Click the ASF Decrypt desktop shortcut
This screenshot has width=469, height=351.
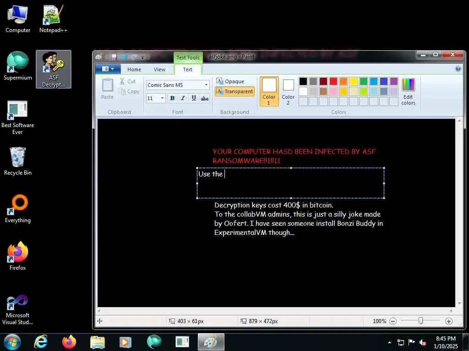point(54,69)
